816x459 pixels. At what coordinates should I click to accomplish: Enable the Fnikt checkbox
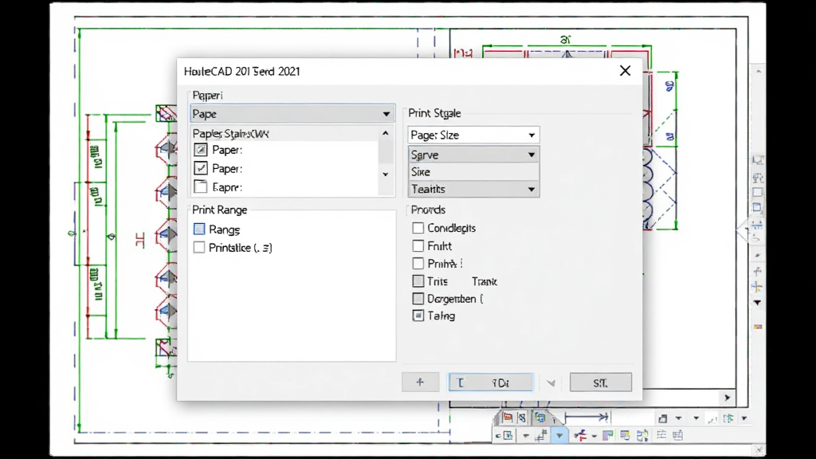point(418,245)
